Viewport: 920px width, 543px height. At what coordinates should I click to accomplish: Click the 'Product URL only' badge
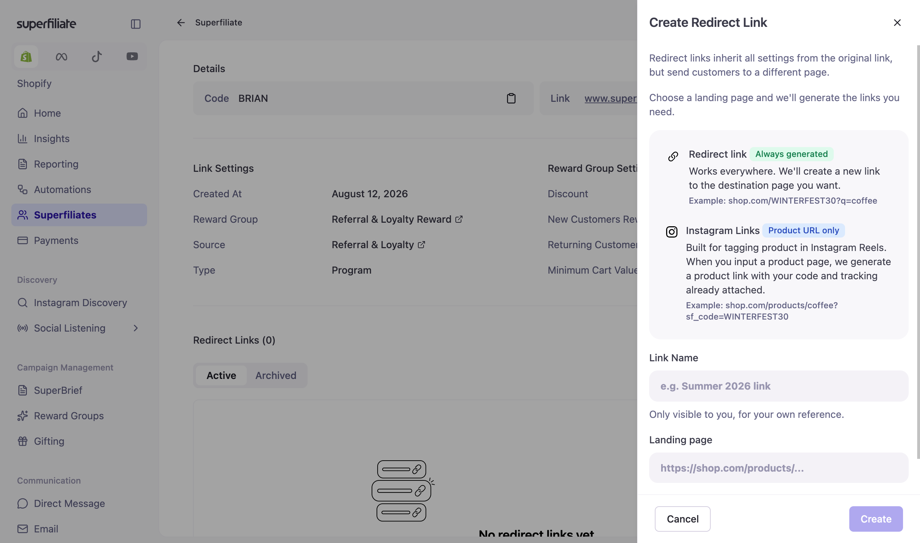pos(803,230)
